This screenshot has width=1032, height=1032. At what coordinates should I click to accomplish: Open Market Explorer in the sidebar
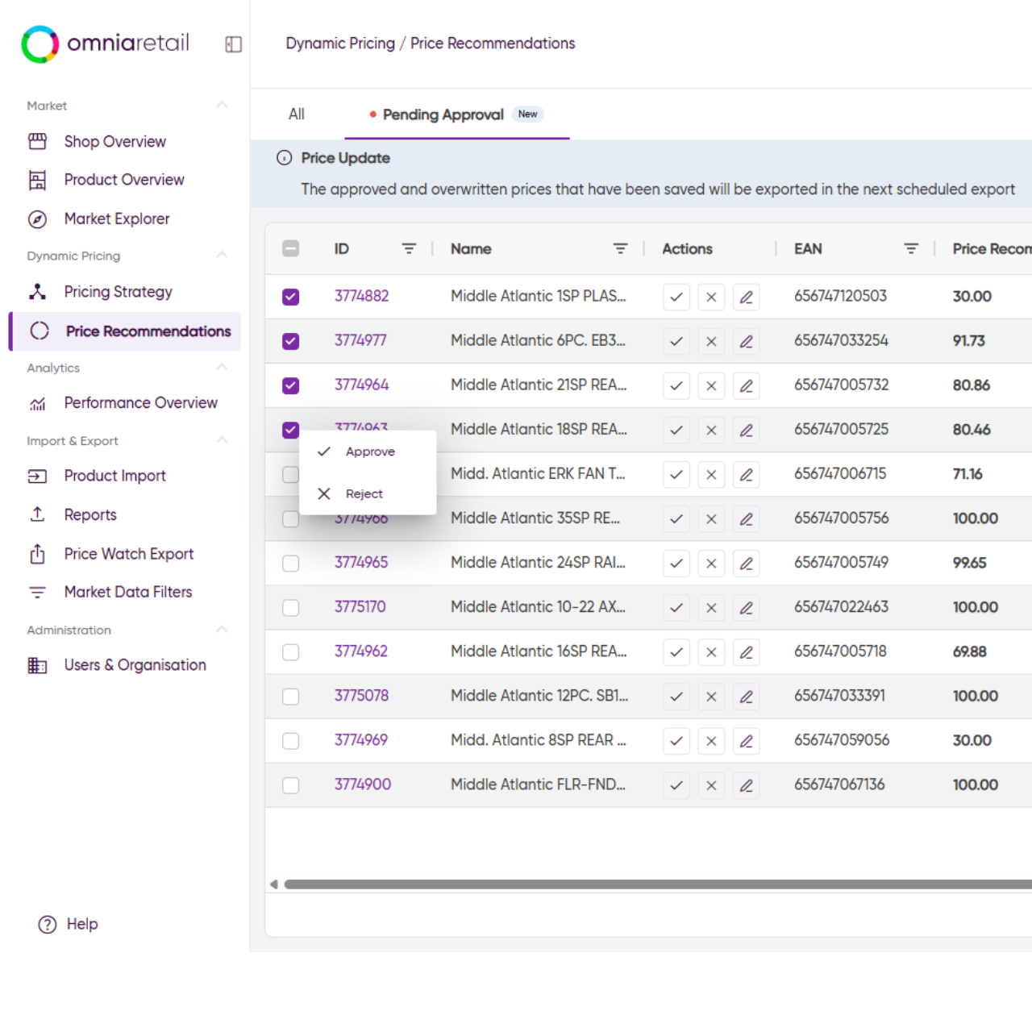(117, 218)
